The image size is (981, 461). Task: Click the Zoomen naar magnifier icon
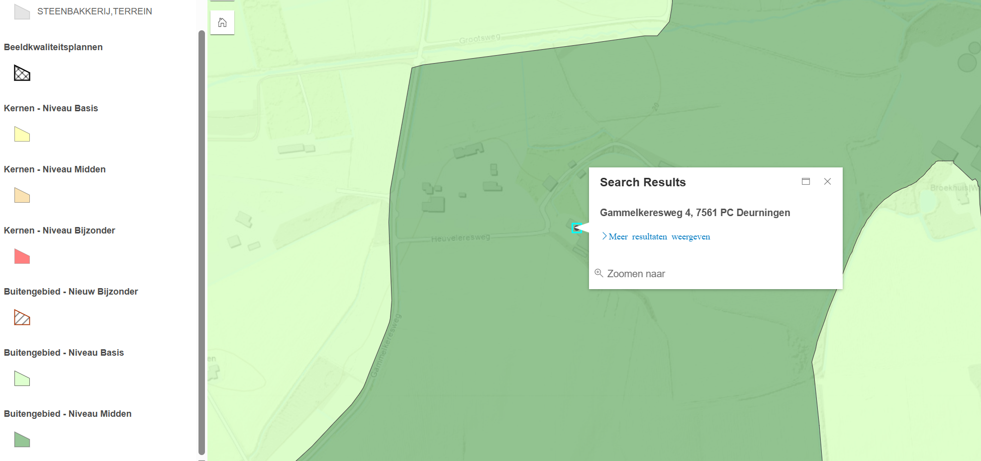pos(599,273)
